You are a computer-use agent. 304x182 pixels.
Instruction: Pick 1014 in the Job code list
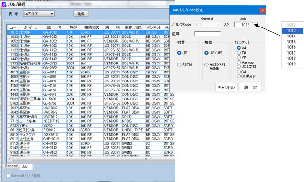pyautogui.click(x=292, y=36)
